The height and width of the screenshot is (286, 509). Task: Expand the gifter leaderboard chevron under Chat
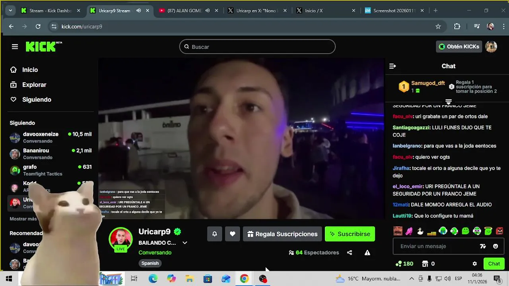tap(449, 102)
